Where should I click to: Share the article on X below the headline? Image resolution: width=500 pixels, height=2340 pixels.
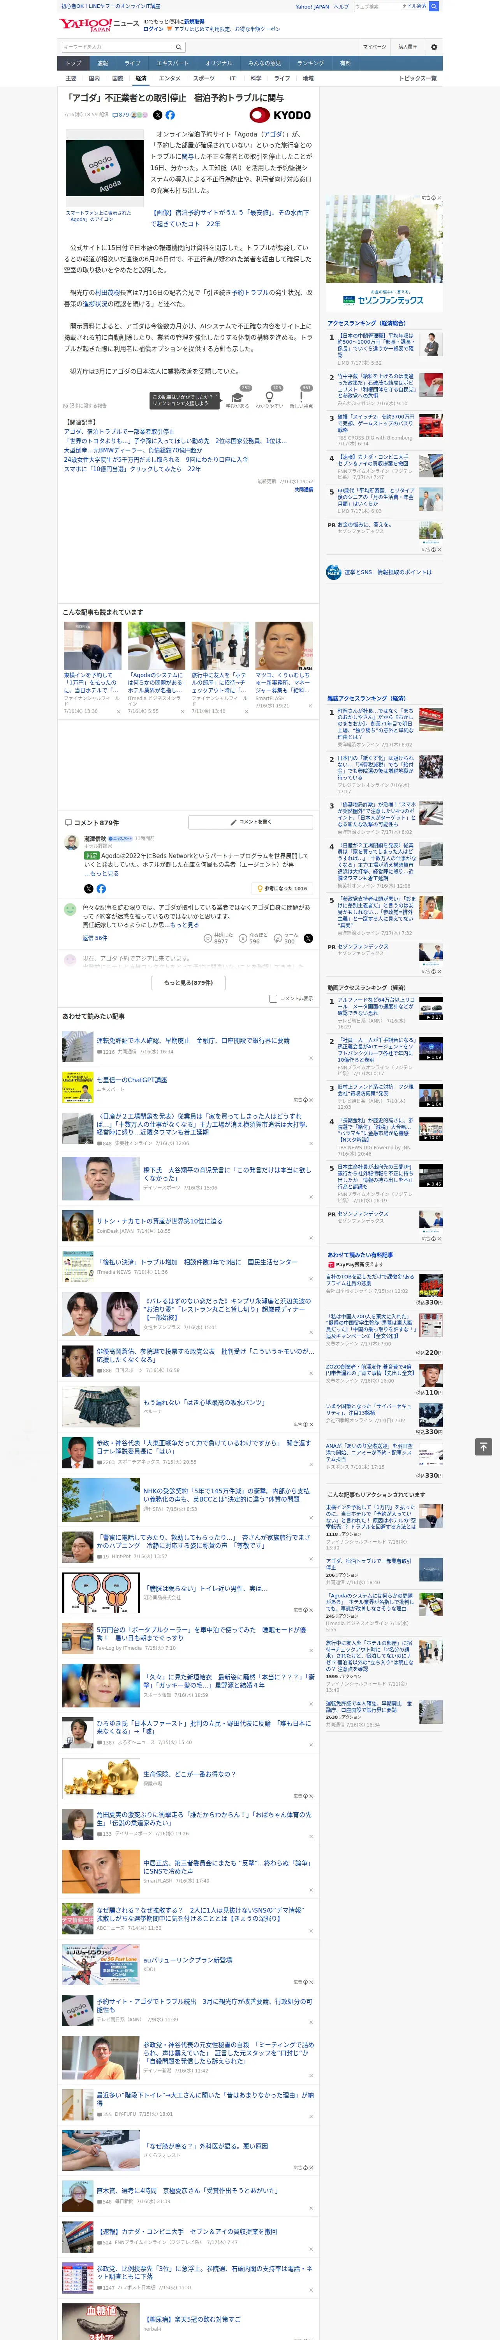[x=157, y=115]
